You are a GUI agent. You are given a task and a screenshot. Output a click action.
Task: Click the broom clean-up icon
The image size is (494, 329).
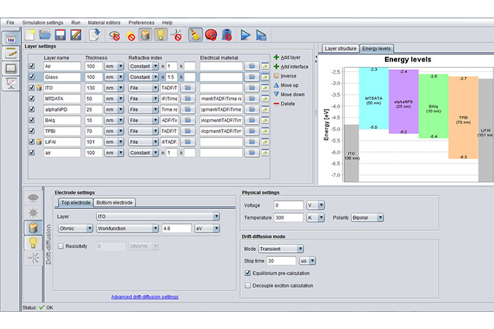[196, 35]
